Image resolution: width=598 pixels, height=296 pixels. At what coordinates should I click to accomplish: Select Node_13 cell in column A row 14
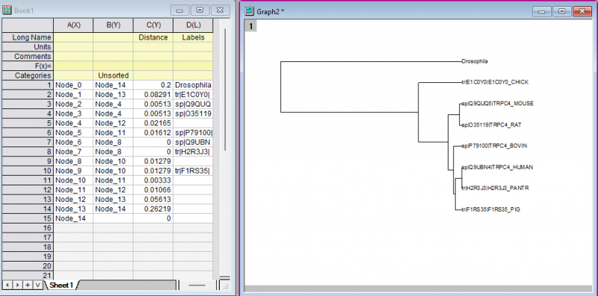coord(73,209)
